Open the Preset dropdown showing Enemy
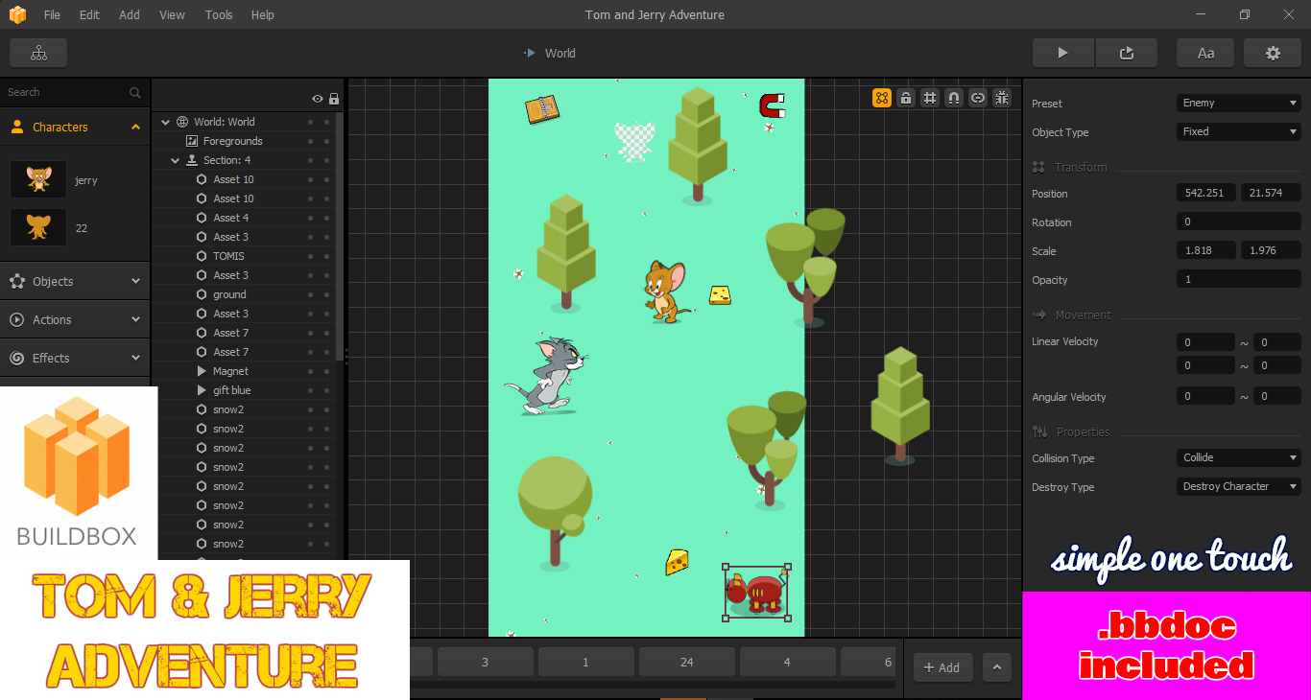1311x700 pixels. 1239,103
